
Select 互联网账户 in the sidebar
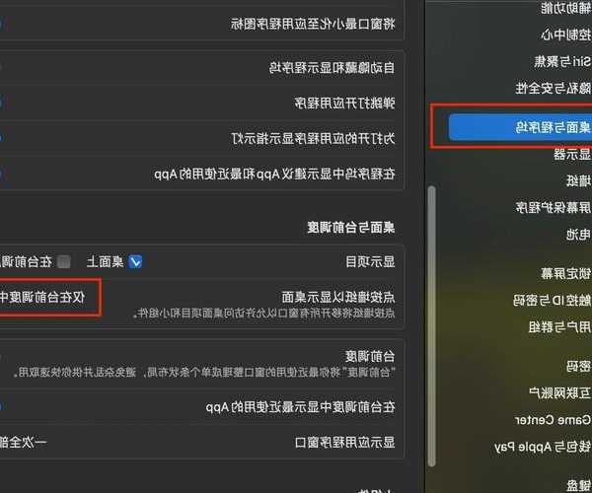559,393
